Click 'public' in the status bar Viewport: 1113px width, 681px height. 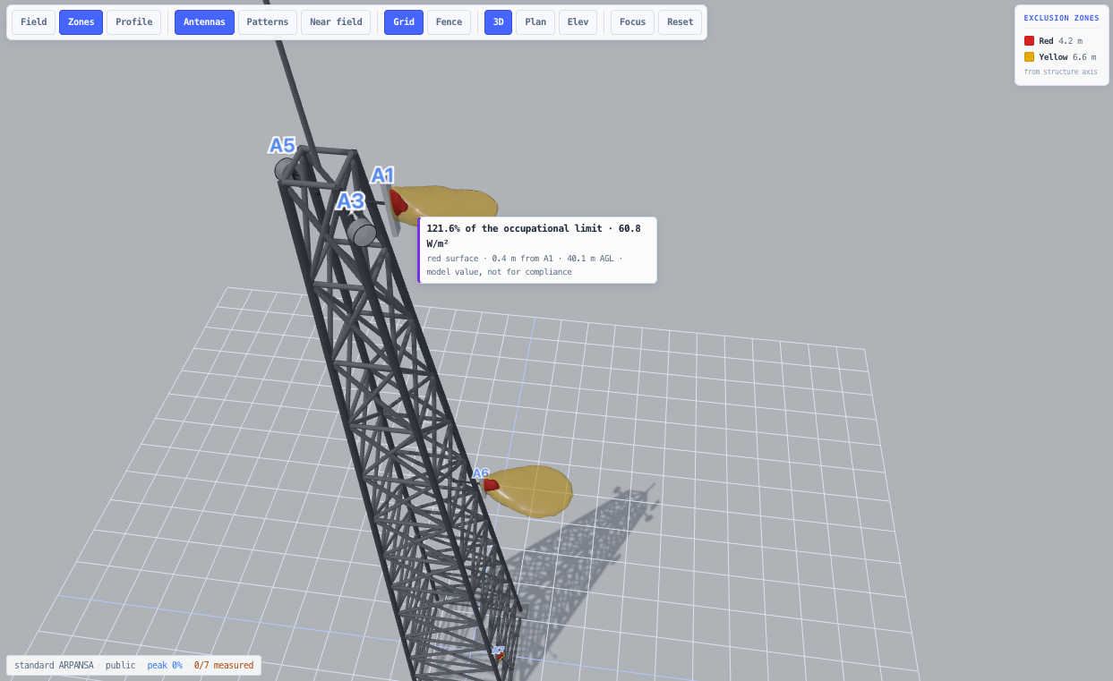coord(120,665)
